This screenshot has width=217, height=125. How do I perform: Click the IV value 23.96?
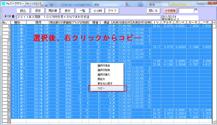[x=157, y=65]
